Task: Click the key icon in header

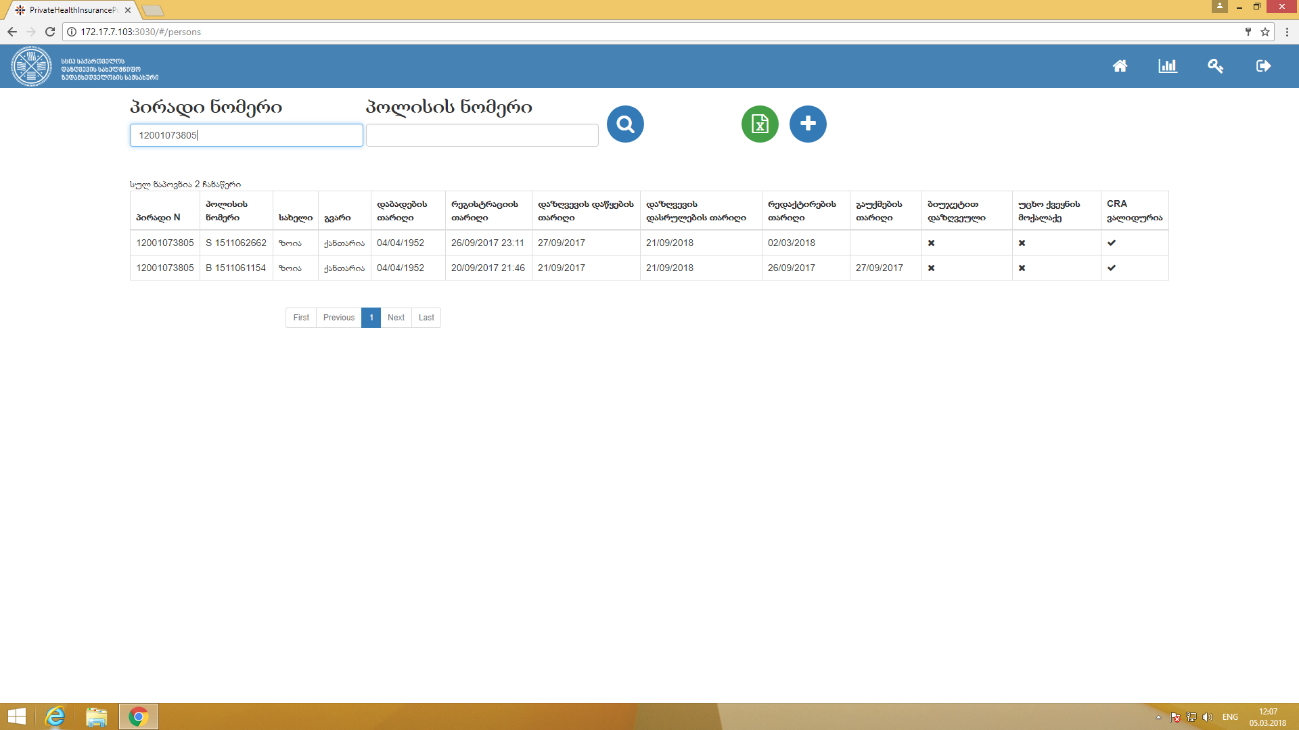Action: [1215, 66]
